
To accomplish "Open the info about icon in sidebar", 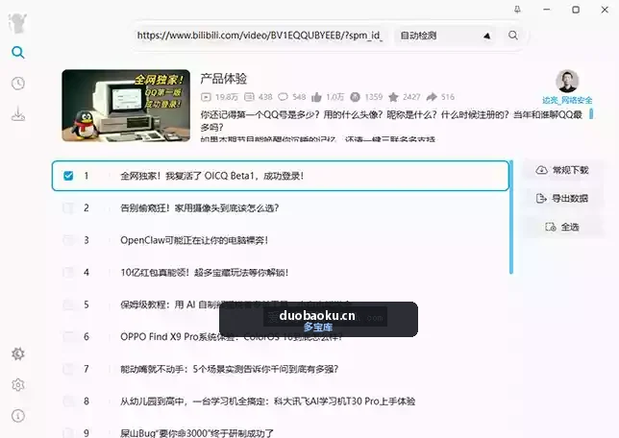I will [x=17, y=416].
